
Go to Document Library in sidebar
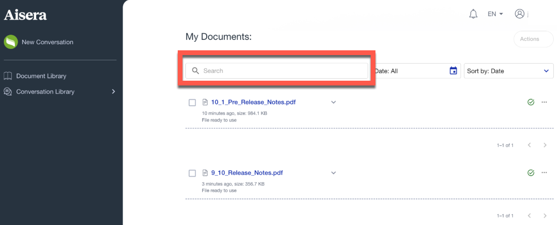[41, 76]
